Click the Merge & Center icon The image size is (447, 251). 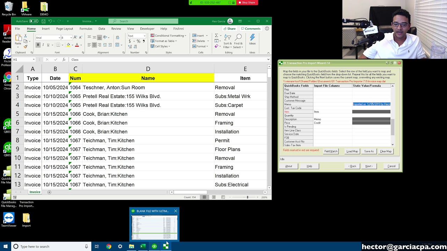(x=117, y=45)
